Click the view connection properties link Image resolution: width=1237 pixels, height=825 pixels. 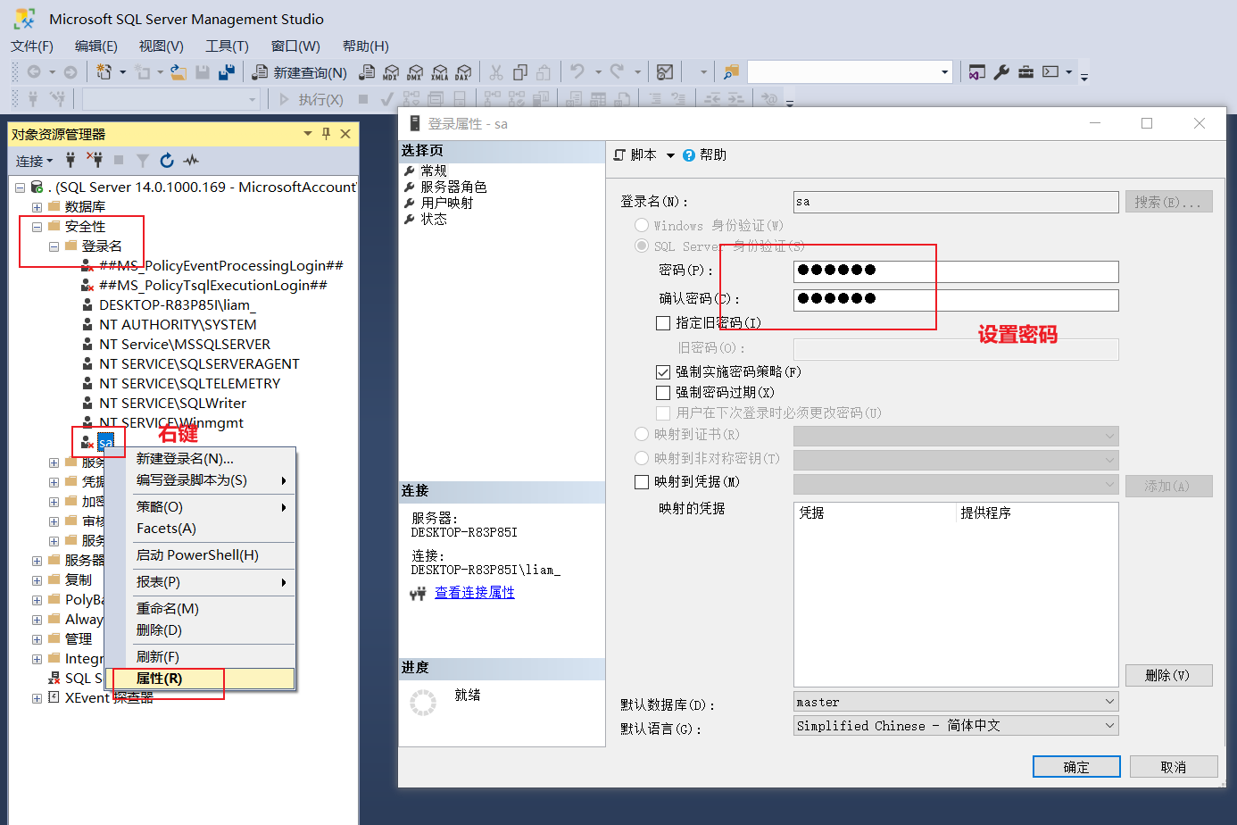click(x=475, y=593)
